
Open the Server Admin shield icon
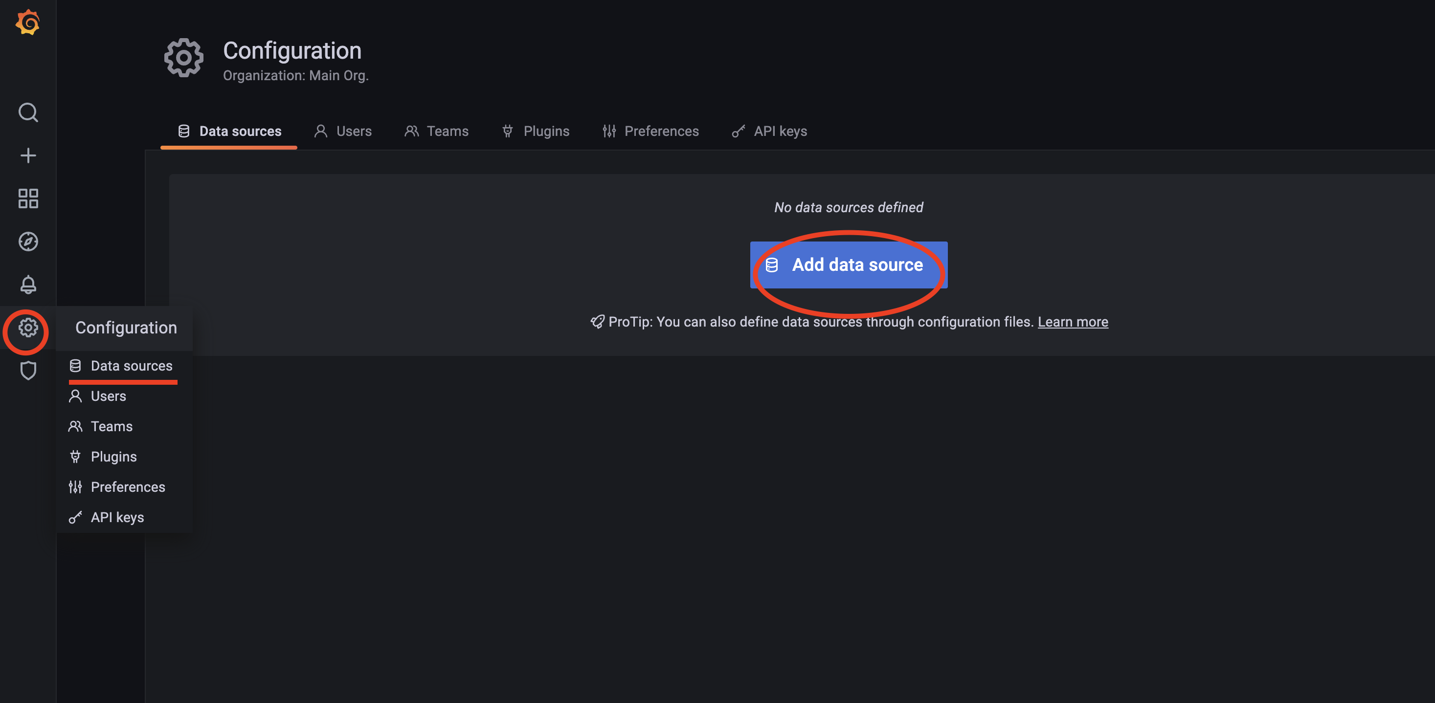point(28,371)
